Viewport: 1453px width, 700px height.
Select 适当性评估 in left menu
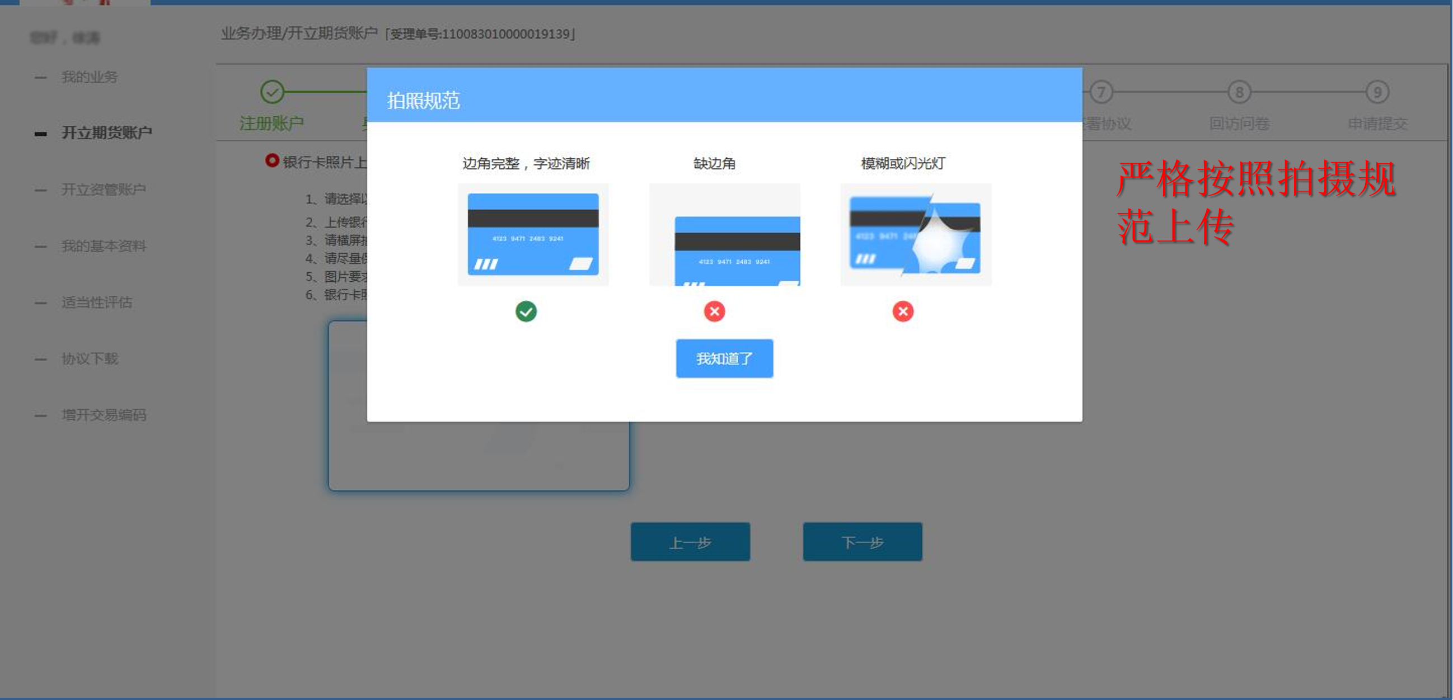(96, 302)
